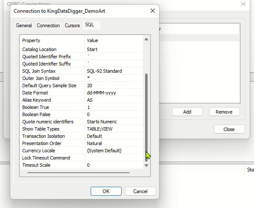Select the Currency Locale property label
This screenshot has width=254, height=208.
(x=39, y=151)
